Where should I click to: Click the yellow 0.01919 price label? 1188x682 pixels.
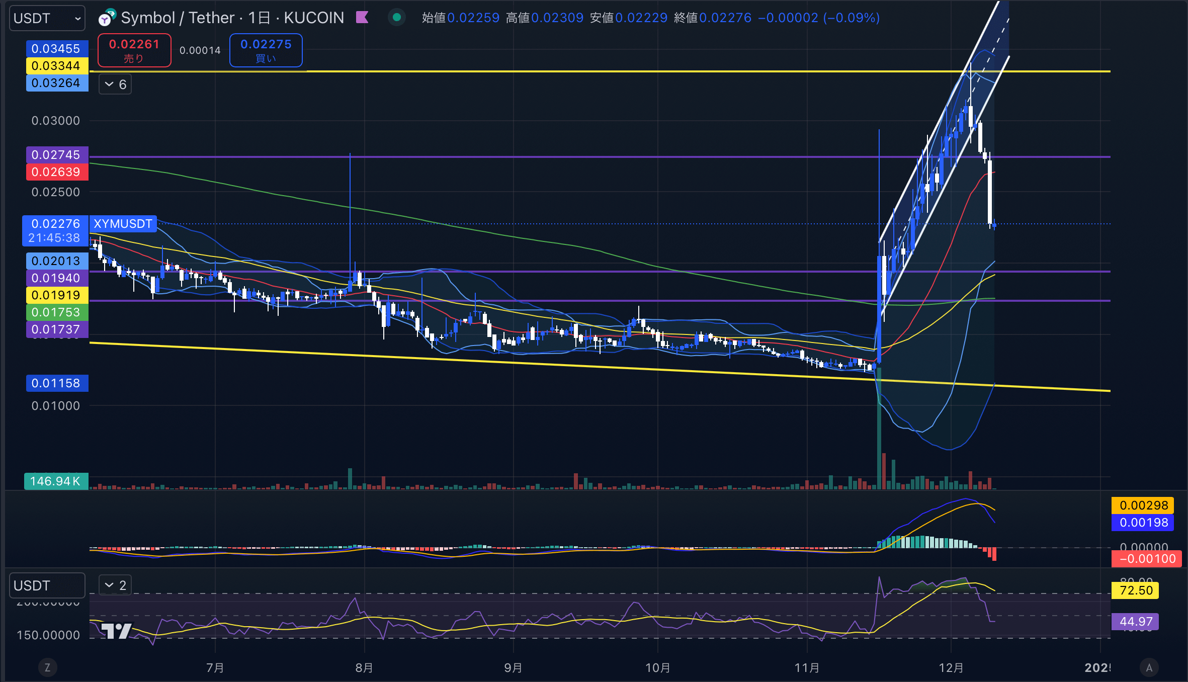[57, 295]
